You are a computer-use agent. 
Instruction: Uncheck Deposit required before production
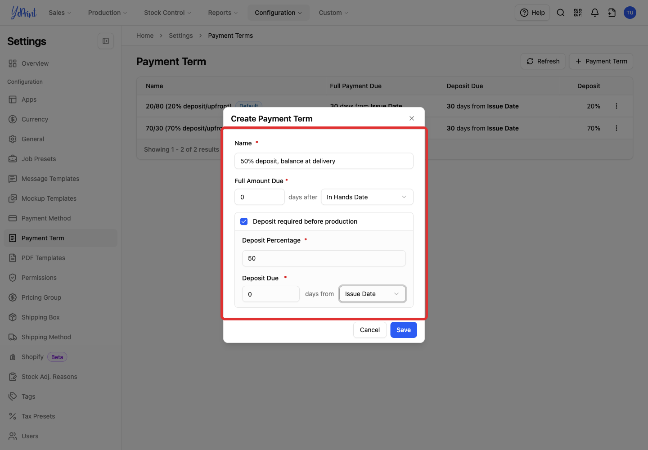click(244, 221)
